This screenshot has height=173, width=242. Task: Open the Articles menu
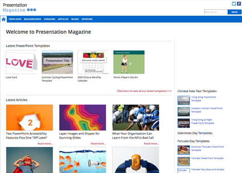click(63, 19)
